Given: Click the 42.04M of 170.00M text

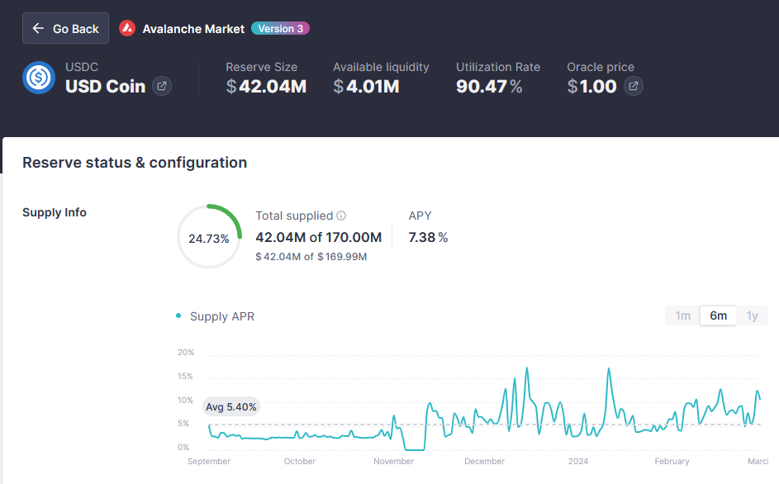Looking at the screenshot, I should (318, 238).
